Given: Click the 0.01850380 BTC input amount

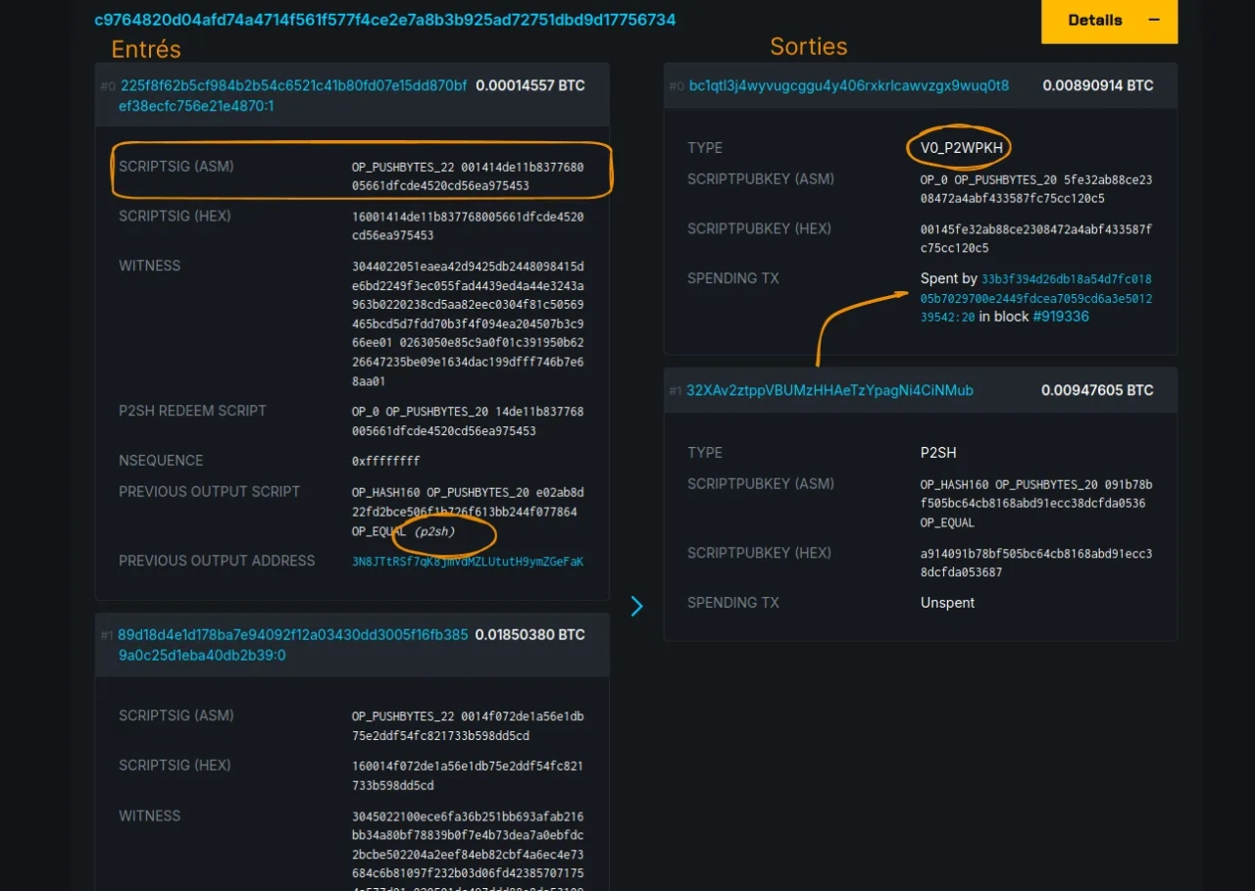Looking at the screenshot, I should [529, 635].
